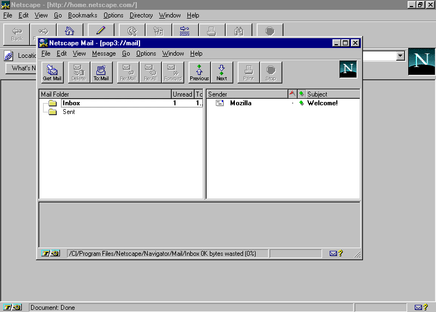Click the Netscape N logo in Mail window
Screen dimensions: 436x312
(348, 69)
